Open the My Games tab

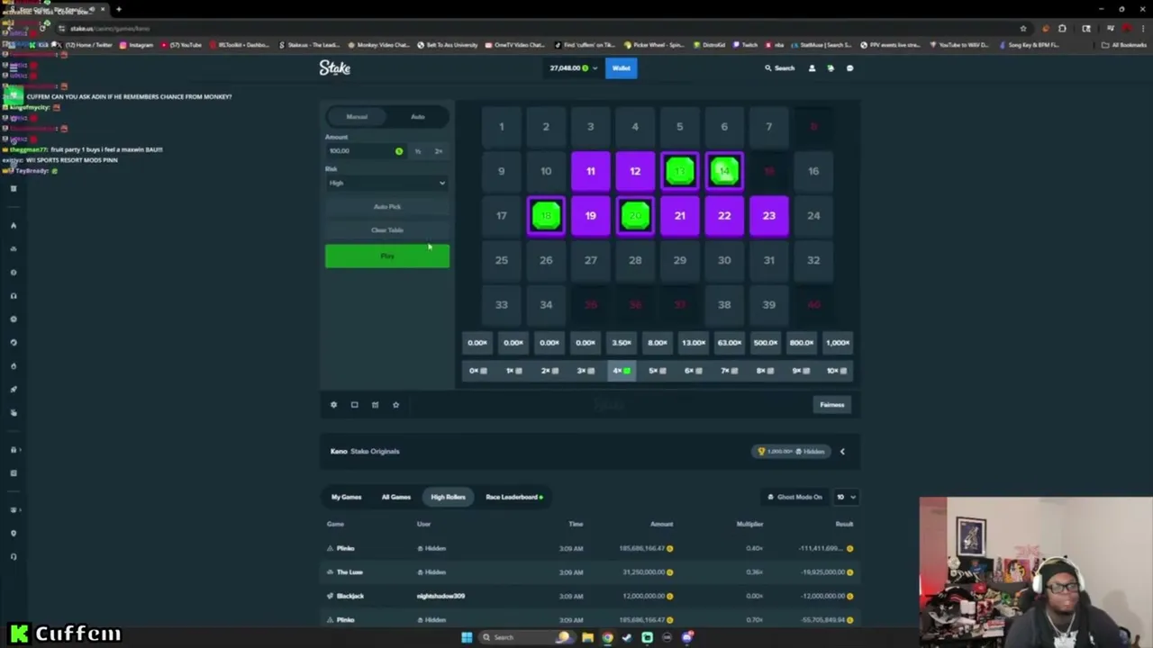point(346,497)
